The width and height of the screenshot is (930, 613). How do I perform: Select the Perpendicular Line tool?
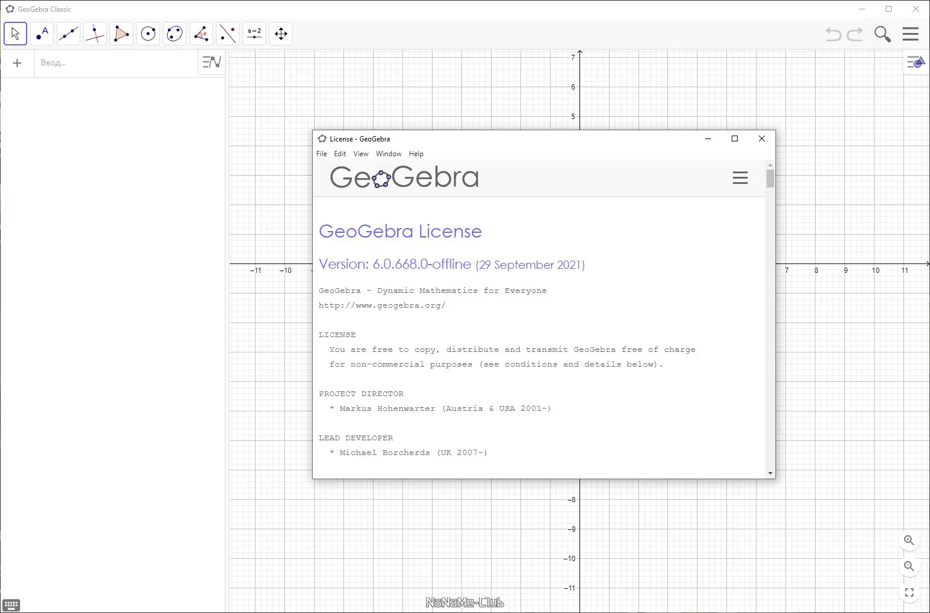point(95,34)
